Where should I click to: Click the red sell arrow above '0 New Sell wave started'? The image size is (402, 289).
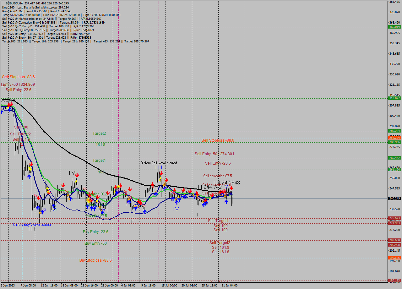[x=161, y=173]
